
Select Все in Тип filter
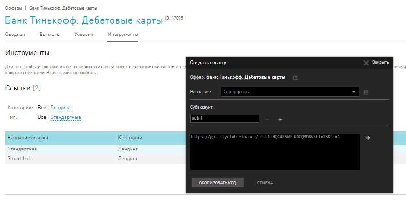coord(42,117)
